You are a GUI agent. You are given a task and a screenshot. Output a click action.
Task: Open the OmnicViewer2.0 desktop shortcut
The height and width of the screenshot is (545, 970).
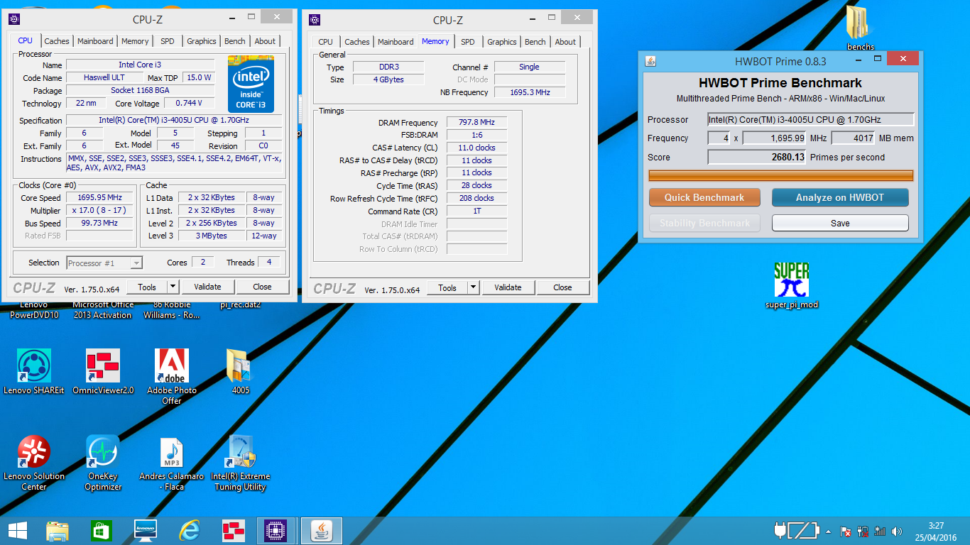[103, 371]
